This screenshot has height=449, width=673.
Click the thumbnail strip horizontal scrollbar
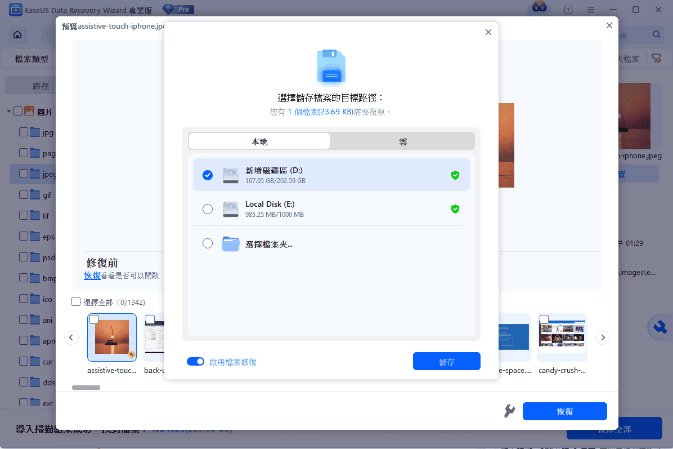pyautogui.click(x=86, y=388)
